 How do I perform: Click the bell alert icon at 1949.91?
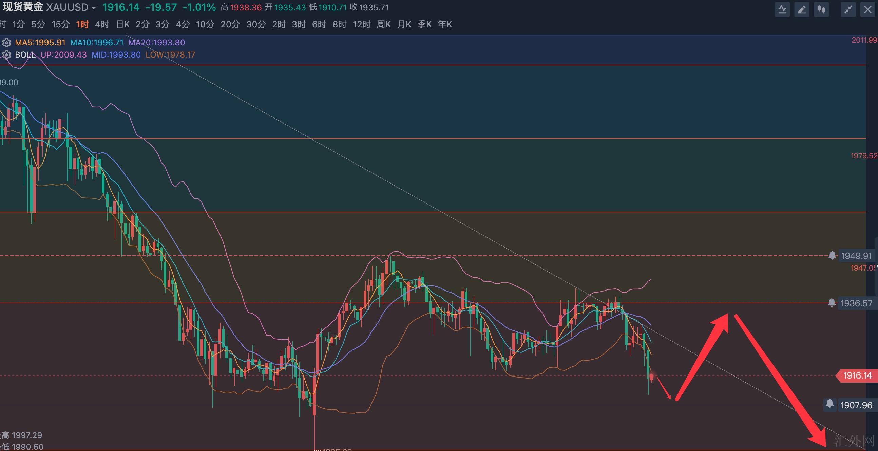coord(832,255)
